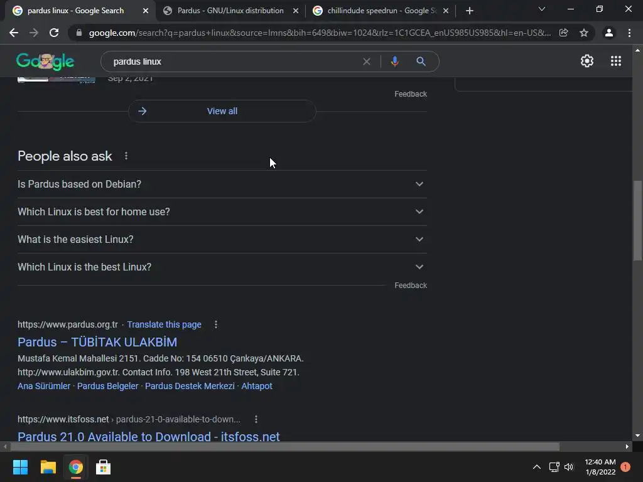Open the tab search dropdown arrow
643x482 pixels.
(x=542, y=9)
